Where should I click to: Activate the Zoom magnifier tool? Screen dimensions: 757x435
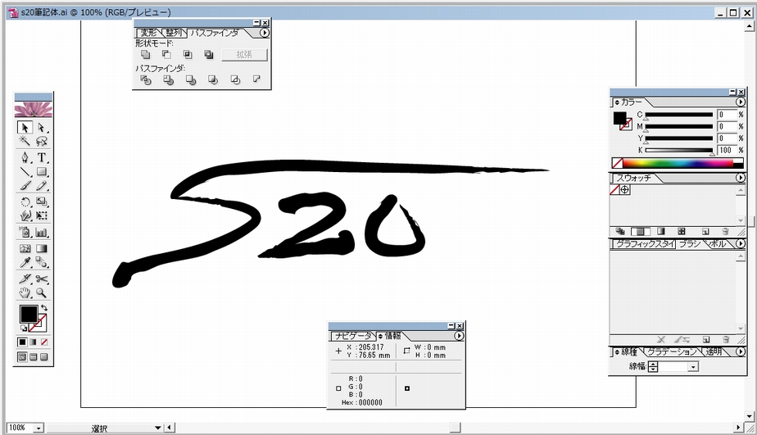pyautogui.click(x=41, y=292)
